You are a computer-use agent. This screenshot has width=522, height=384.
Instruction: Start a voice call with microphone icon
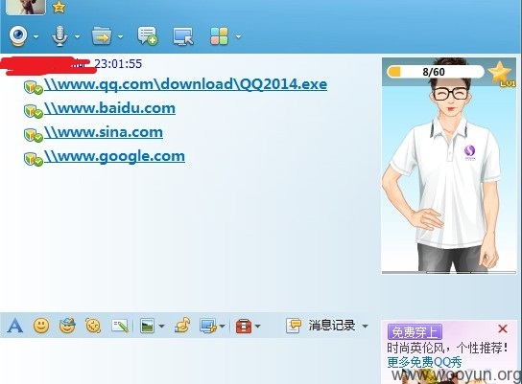click(59, 36)
